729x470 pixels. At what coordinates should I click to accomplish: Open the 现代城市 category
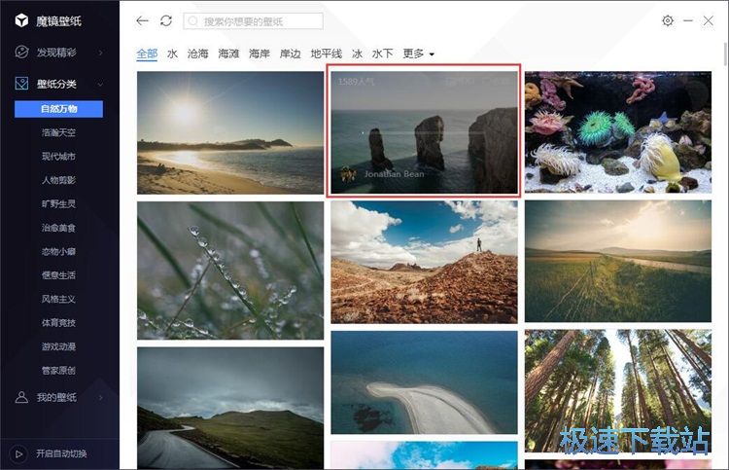pyautogui.click(x=58, y=157)
